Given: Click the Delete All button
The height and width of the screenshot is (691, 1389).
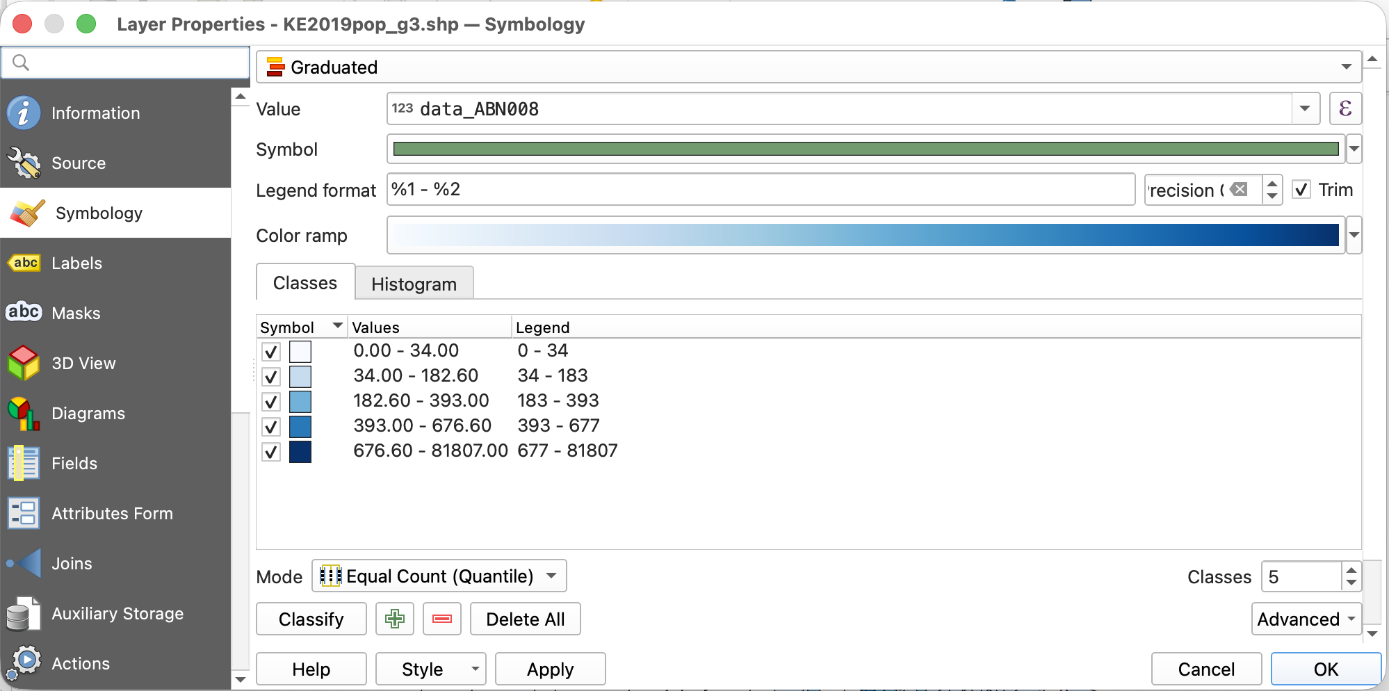Looking at the screenshot, I should pos(526,619).
